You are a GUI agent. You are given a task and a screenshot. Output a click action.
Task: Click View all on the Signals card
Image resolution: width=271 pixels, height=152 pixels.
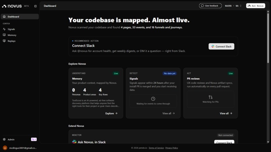point(168,113)
